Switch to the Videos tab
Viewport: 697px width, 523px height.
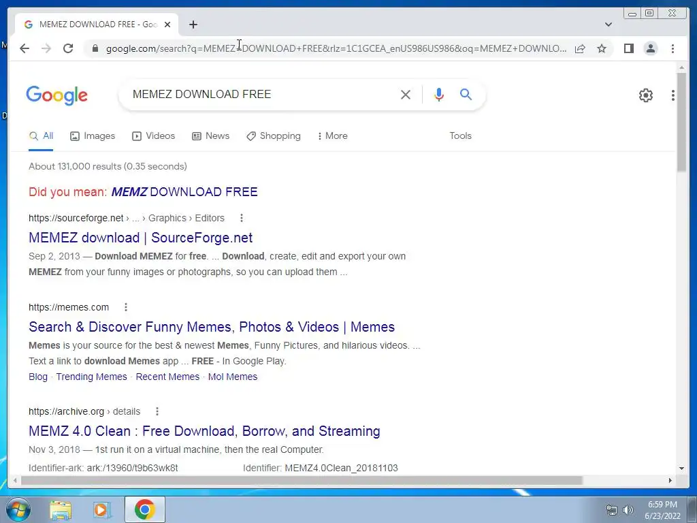coord(153,136)
